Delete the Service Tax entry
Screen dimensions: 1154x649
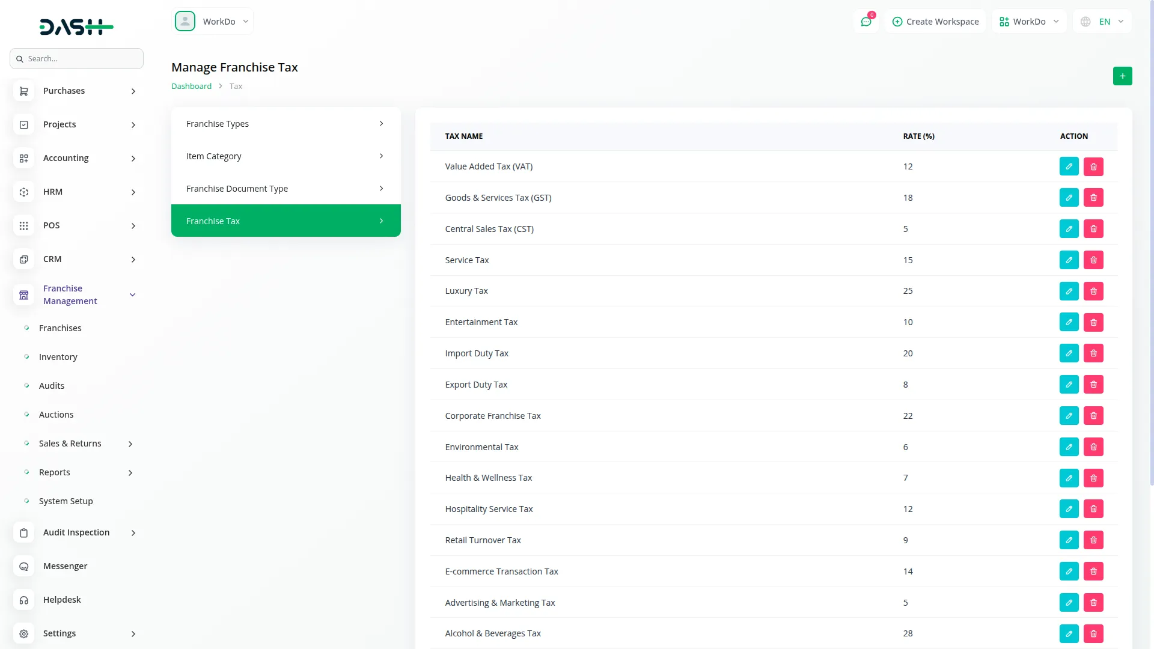pos(1093,260)
